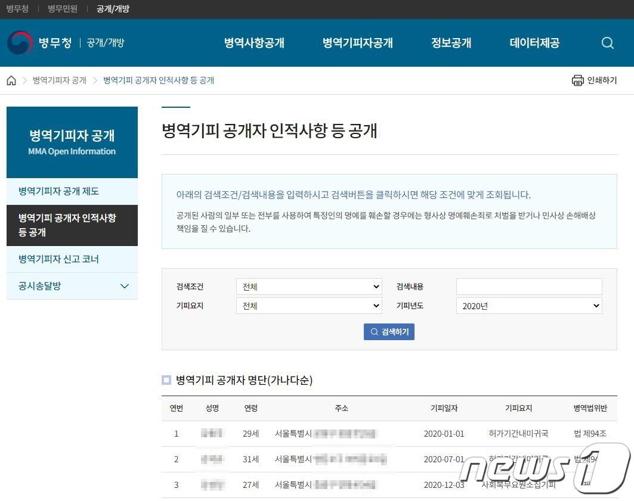Select 병역기피자 공개 제도 in sidebar
634x501 pixels.
58,191
